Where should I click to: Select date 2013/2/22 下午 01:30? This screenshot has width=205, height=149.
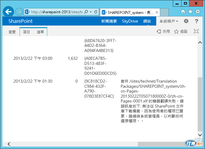tap(33, 81)
